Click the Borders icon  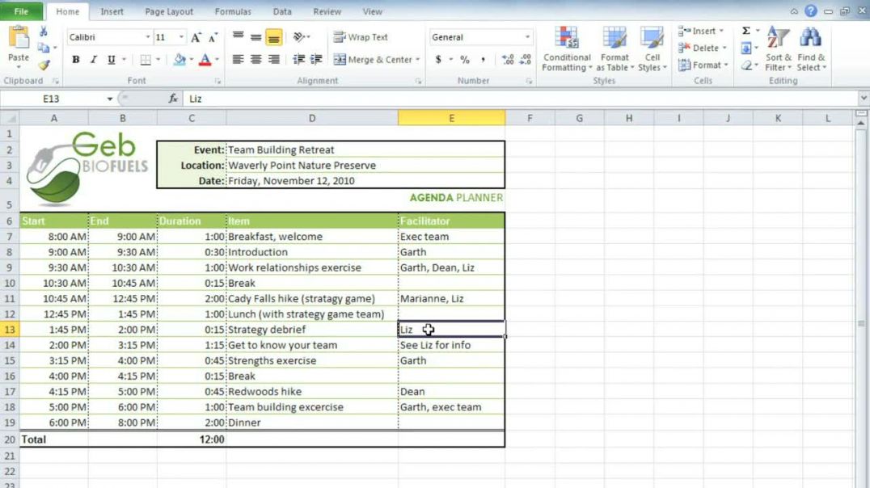pyautogui.click(x=146, y=59)
